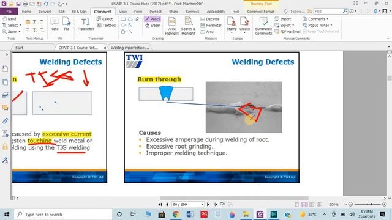The width and height of the screenshot is (392, 220).
Task: Switch to the Protect ribbon tab
Action: point(156,12)
